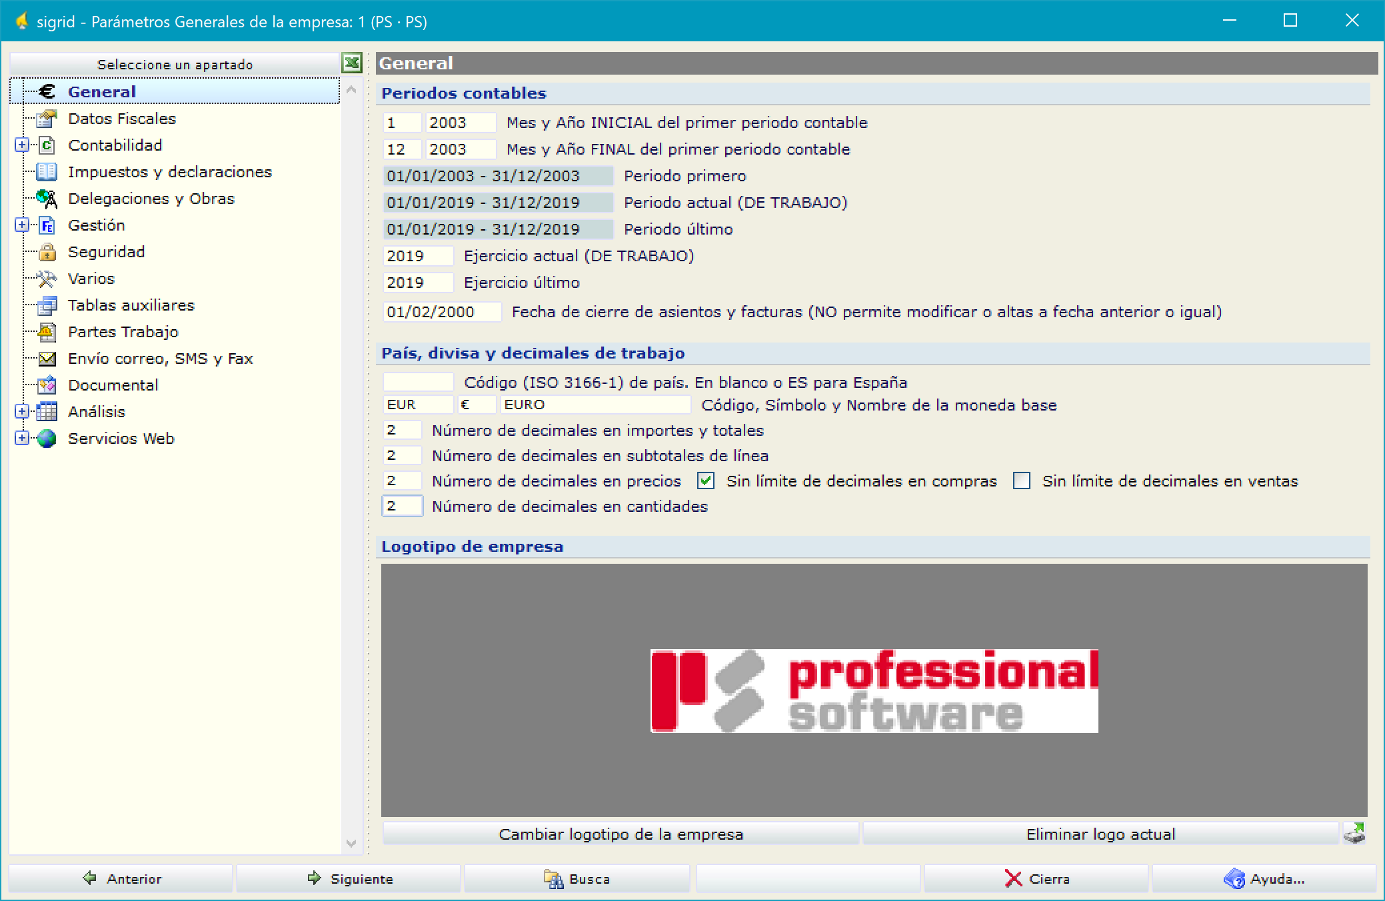1385x901 pixels.
Task: Click the company logo image
Action: coord(874,691)
